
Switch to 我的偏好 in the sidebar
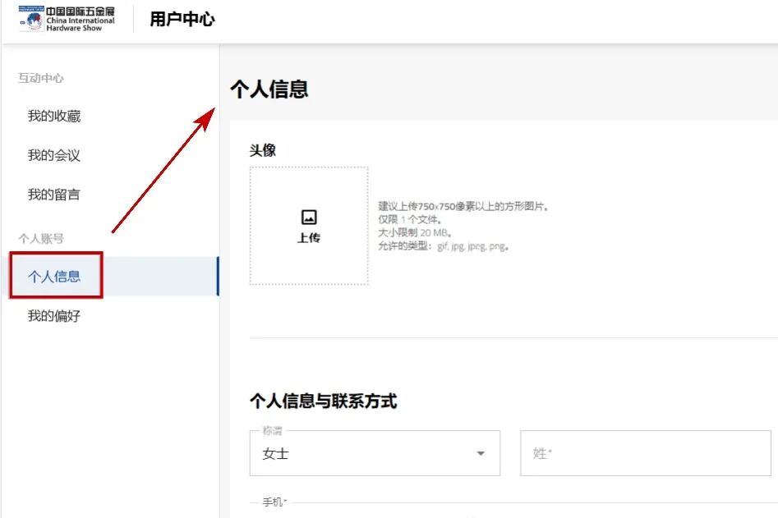point(53,314)
